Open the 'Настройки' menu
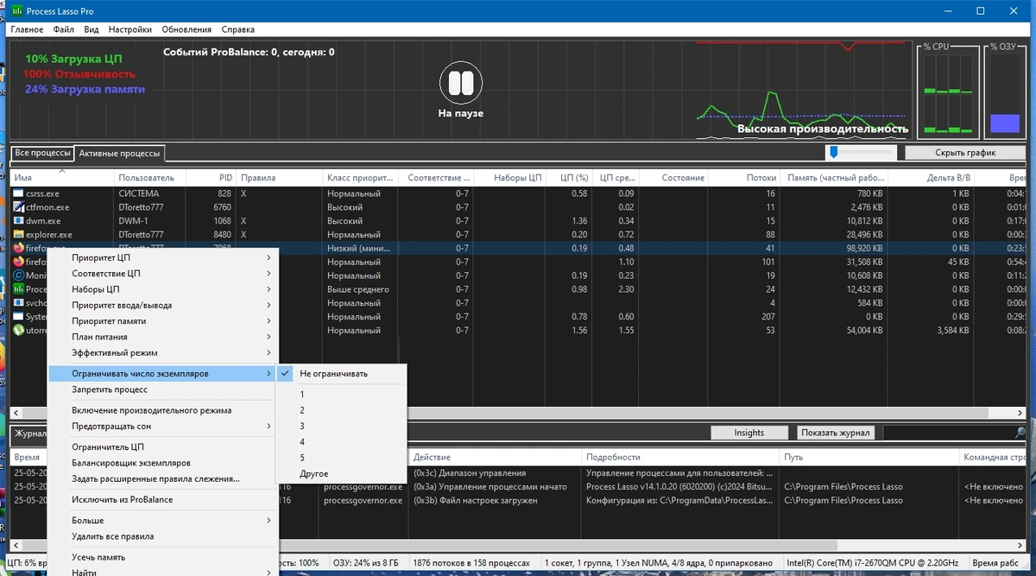The height and width of the screenshot is (576, 1036). tap(130, 29)
